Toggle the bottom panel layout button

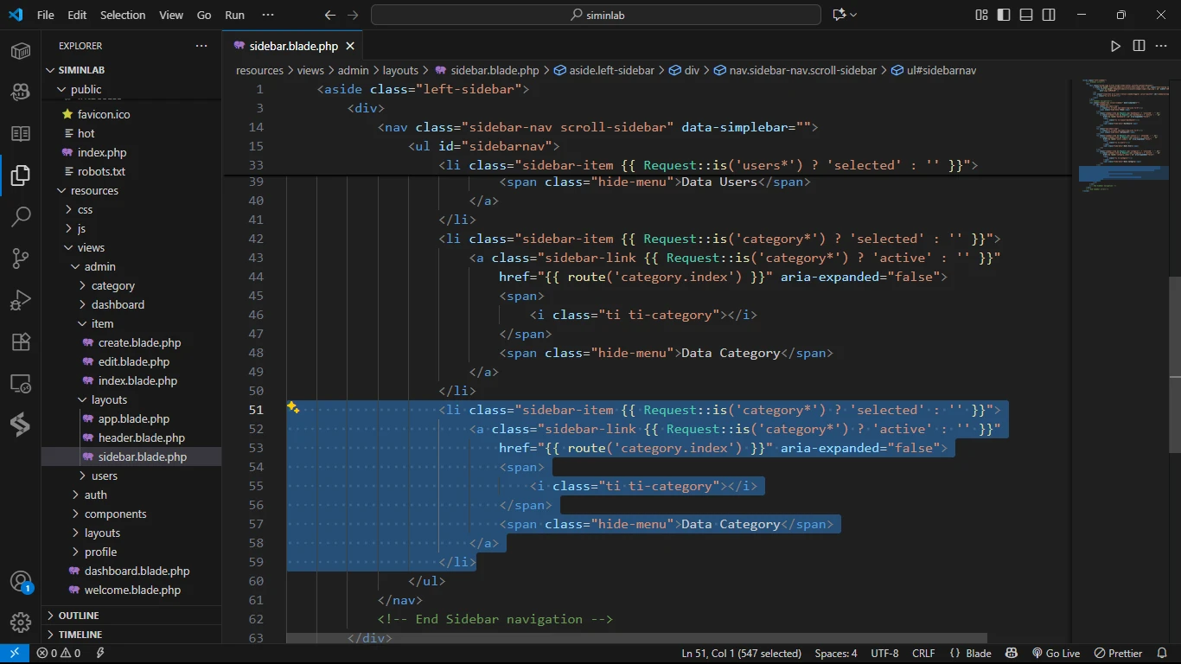(x=1026, y=15)
